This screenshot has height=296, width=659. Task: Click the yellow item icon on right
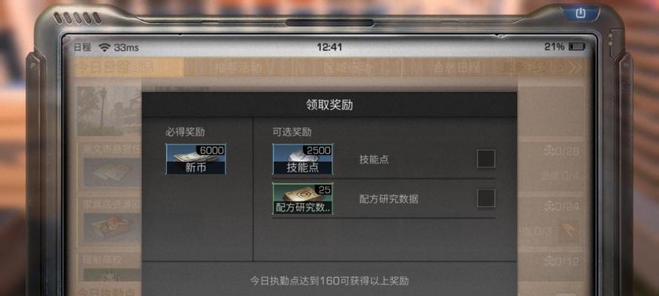click(568, 230)
